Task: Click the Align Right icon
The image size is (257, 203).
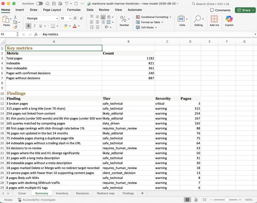Action: tap(103, 22)
